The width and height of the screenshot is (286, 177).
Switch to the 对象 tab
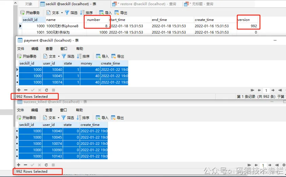point(28,4)
